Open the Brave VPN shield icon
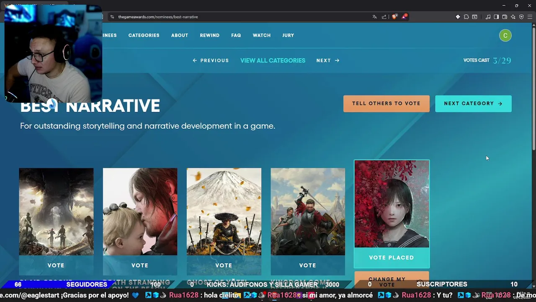Screen dimensions: 536x302 coord(521,17)
